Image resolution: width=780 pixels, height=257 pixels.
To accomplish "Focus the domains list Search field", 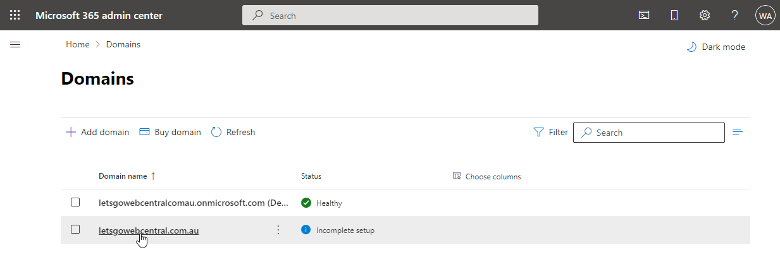I will (x=649, y=133).
